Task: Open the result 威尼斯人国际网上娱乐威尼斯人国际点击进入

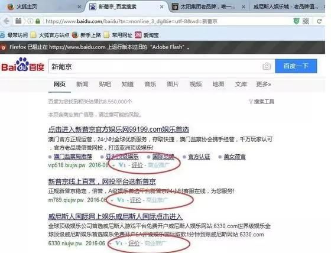Action: (x=115, y=216)
